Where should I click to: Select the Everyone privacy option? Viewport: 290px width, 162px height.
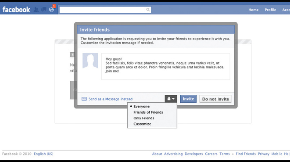[x=141, y=106]
